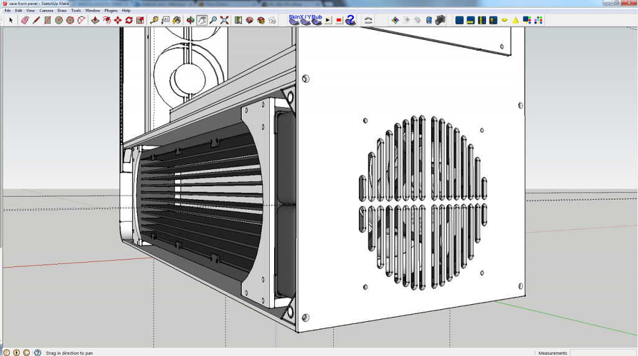Activate the Orbit tool
Screen dimensions: 638x356
(x=191, y=20)
